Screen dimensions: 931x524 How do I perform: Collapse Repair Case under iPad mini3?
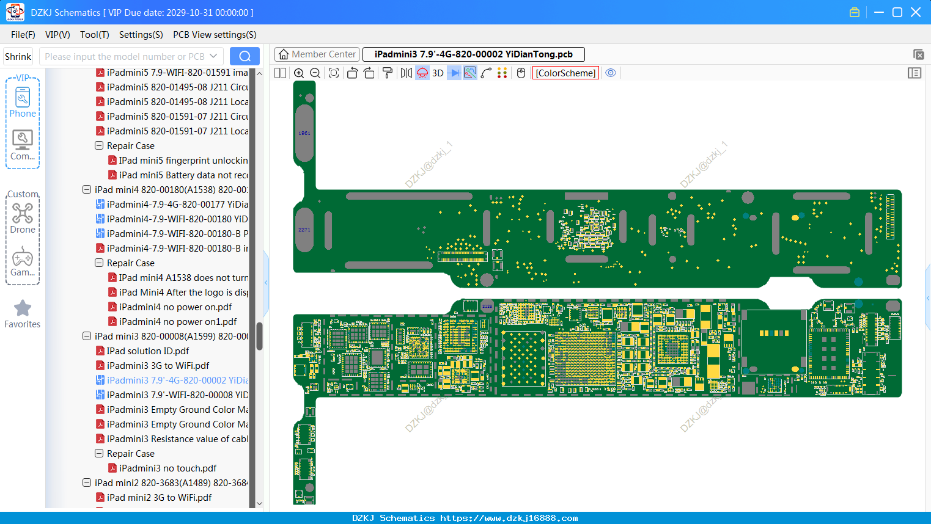pos(99,453)
